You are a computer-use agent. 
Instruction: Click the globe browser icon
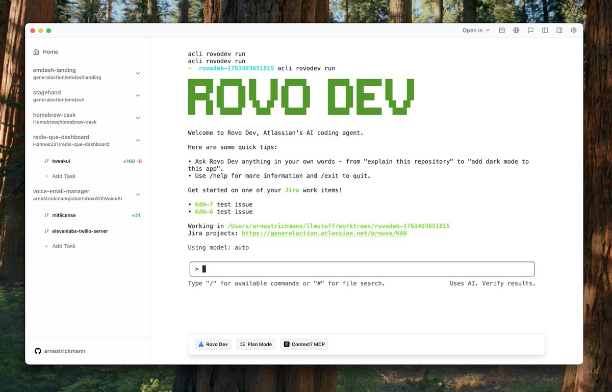516,31
